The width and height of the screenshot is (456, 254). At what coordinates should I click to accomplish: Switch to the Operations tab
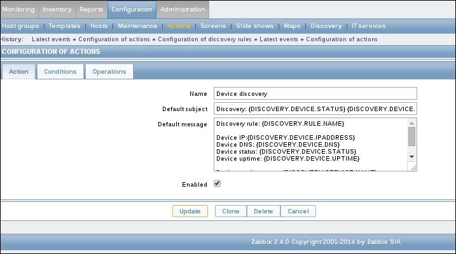point(109,72)
